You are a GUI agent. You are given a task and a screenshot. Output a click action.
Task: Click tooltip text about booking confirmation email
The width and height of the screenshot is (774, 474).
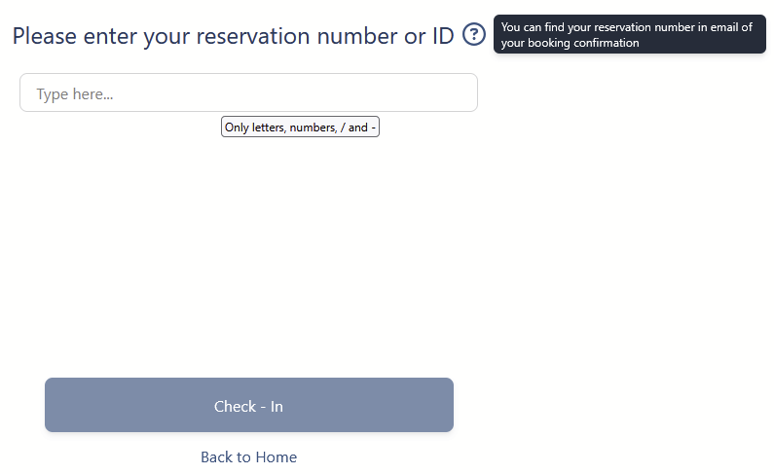(627, 35)
